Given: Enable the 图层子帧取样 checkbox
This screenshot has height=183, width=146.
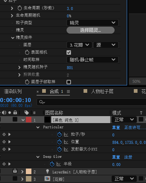Looking at the screenshot, I should pyautogui.click(x=69, y=82).
